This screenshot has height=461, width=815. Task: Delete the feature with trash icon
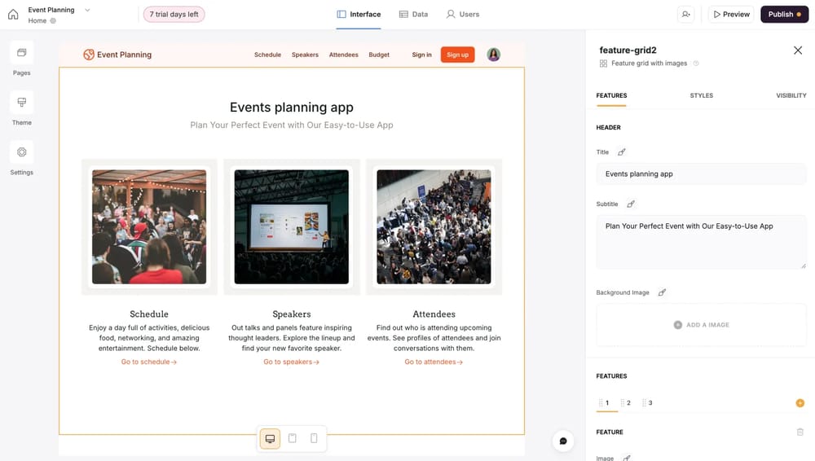click(800, 432)
